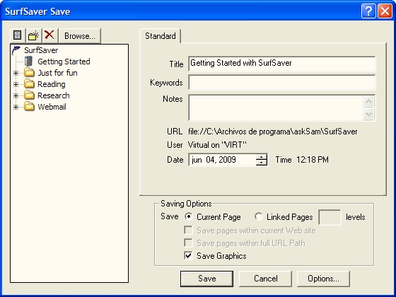Click the Browse... button
This screenshot has height=297, width=396.
[x=80, y=36]
